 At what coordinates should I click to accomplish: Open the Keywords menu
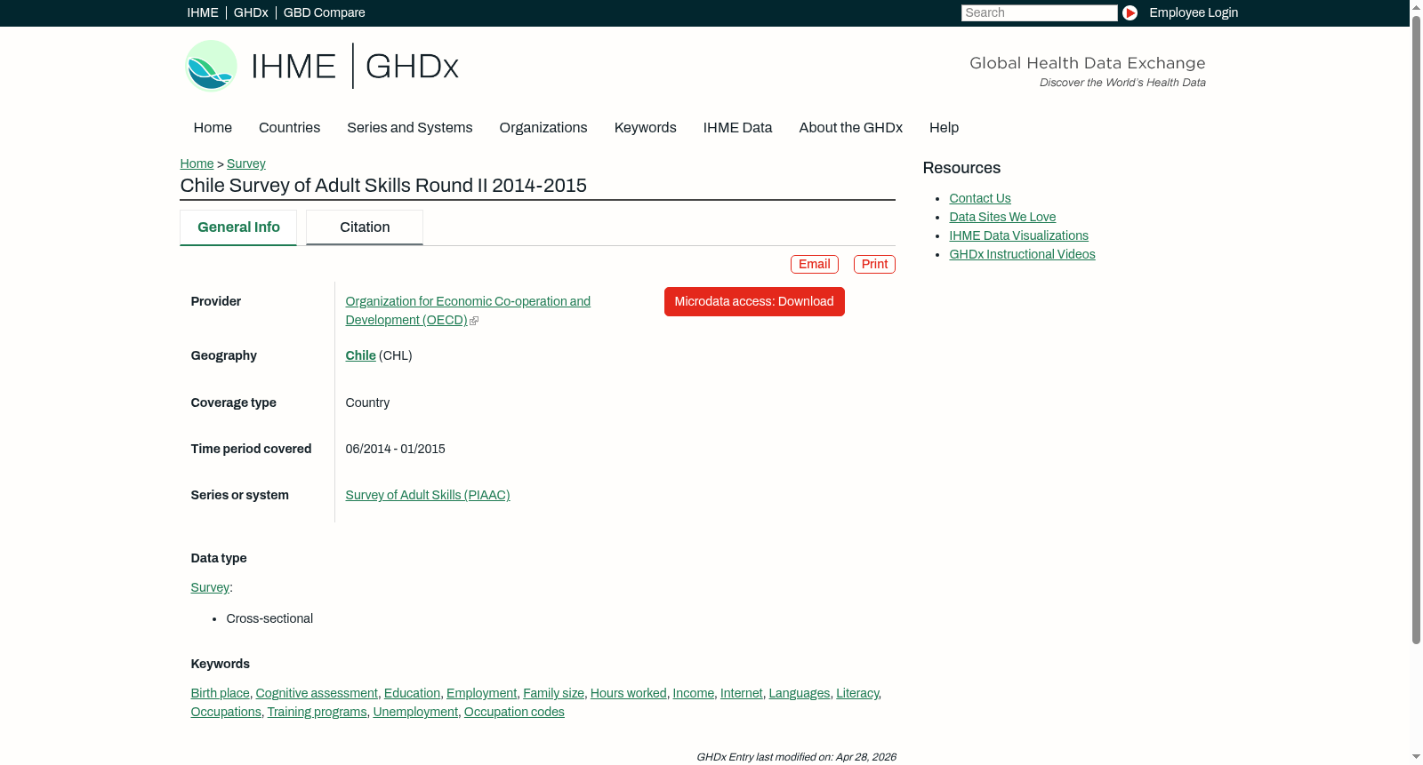(x=646, y=128)
